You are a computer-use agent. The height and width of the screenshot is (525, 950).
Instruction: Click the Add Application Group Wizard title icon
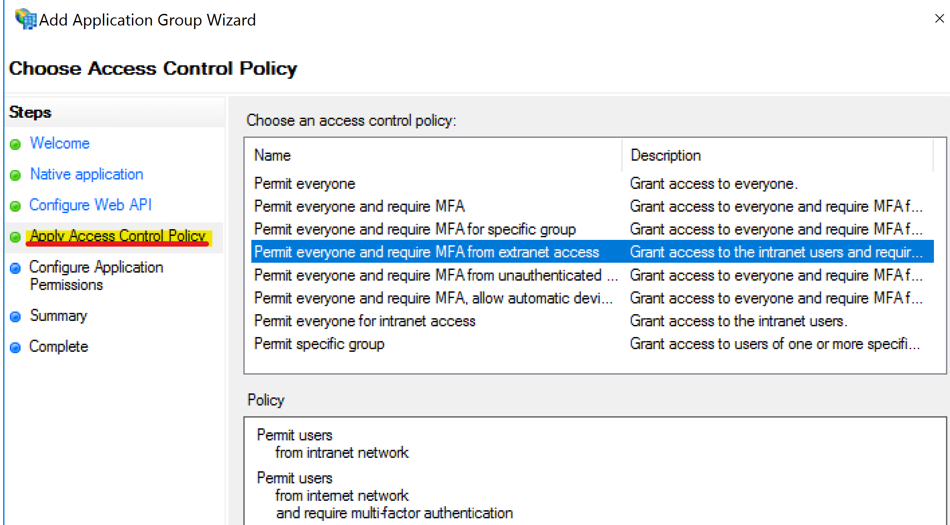click(x=25, y=19)
